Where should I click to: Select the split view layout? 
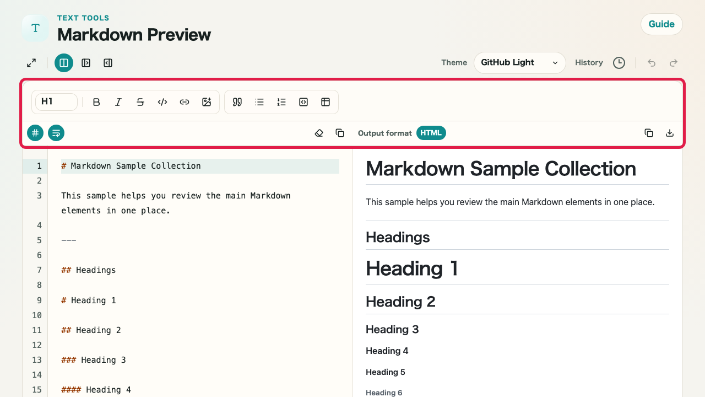[64, 63]
